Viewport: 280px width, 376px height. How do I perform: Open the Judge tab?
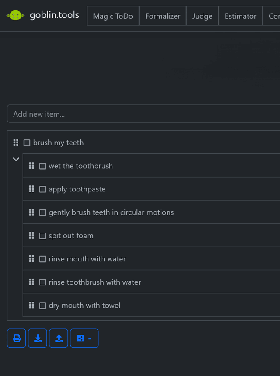click(x=202, y=16)
